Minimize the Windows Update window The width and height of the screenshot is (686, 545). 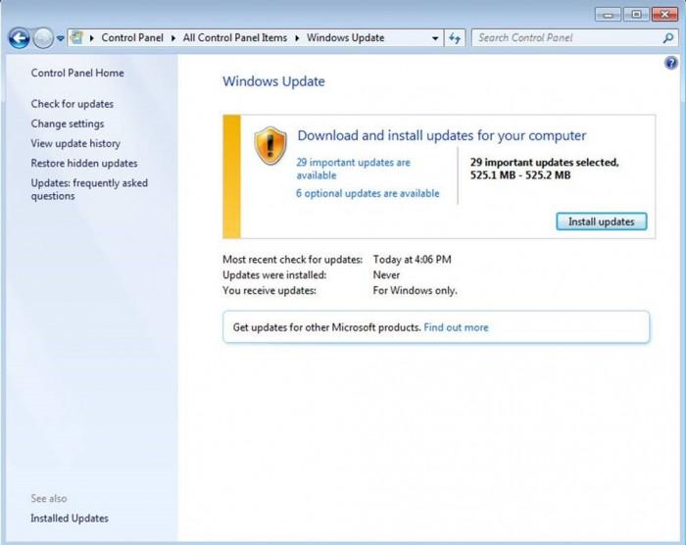point(609,15)
